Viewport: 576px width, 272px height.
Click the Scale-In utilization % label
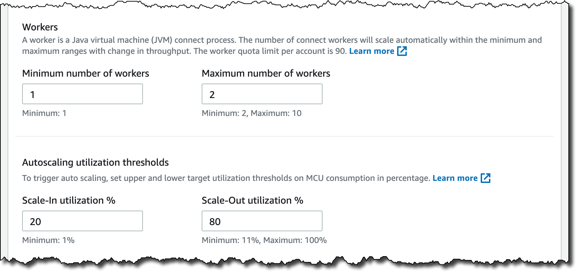click(69, 200)
